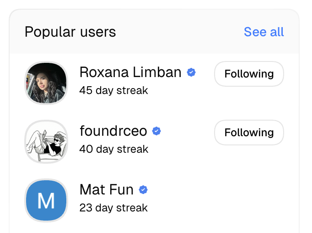Open foundrceo's illustrated avatar

pos(46,142)
